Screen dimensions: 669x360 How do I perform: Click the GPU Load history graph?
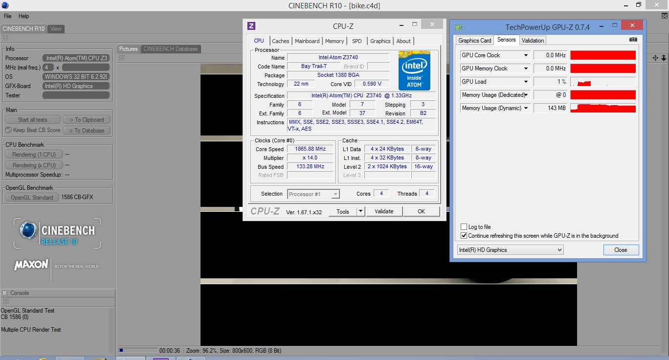603,82
